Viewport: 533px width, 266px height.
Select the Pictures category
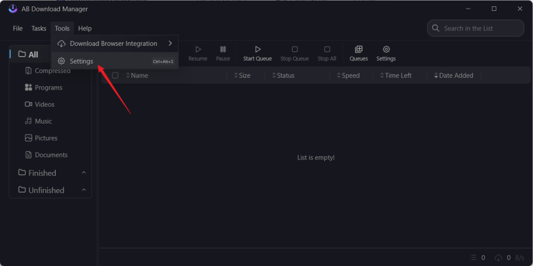(50, 138)
